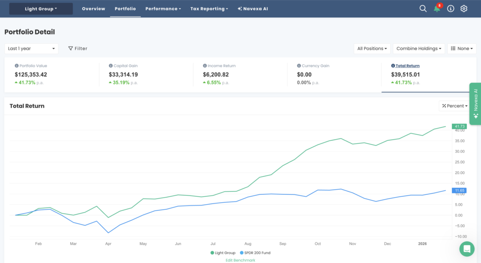Click info icon beside Income Return
The height and width of the screenshot is (263, 481).
205,66
